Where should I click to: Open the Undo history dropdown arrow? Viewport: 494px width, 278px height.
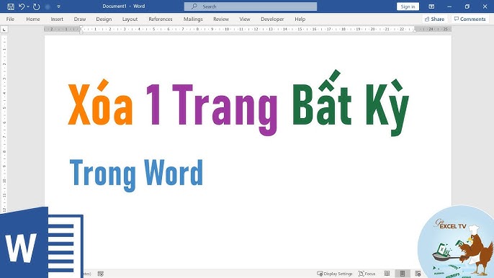(28, 6)
